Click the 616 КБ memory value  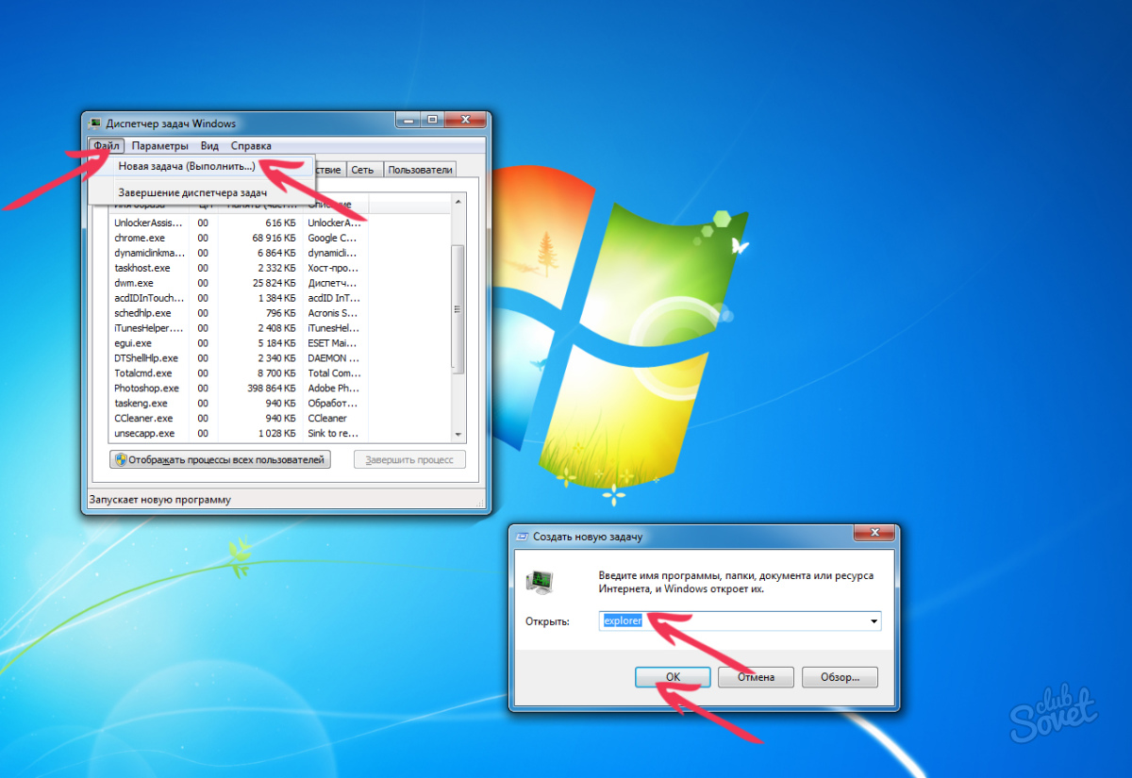pos(279,223)
